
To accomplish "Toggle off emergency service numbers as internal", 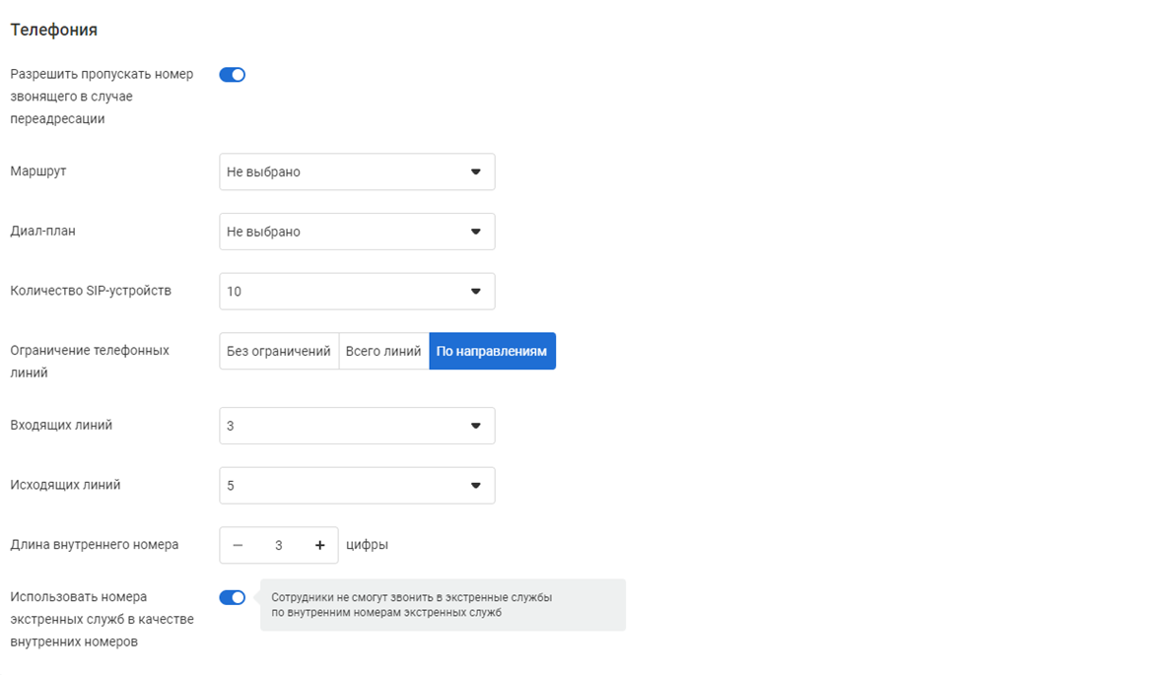I will (x=233, y=597).
